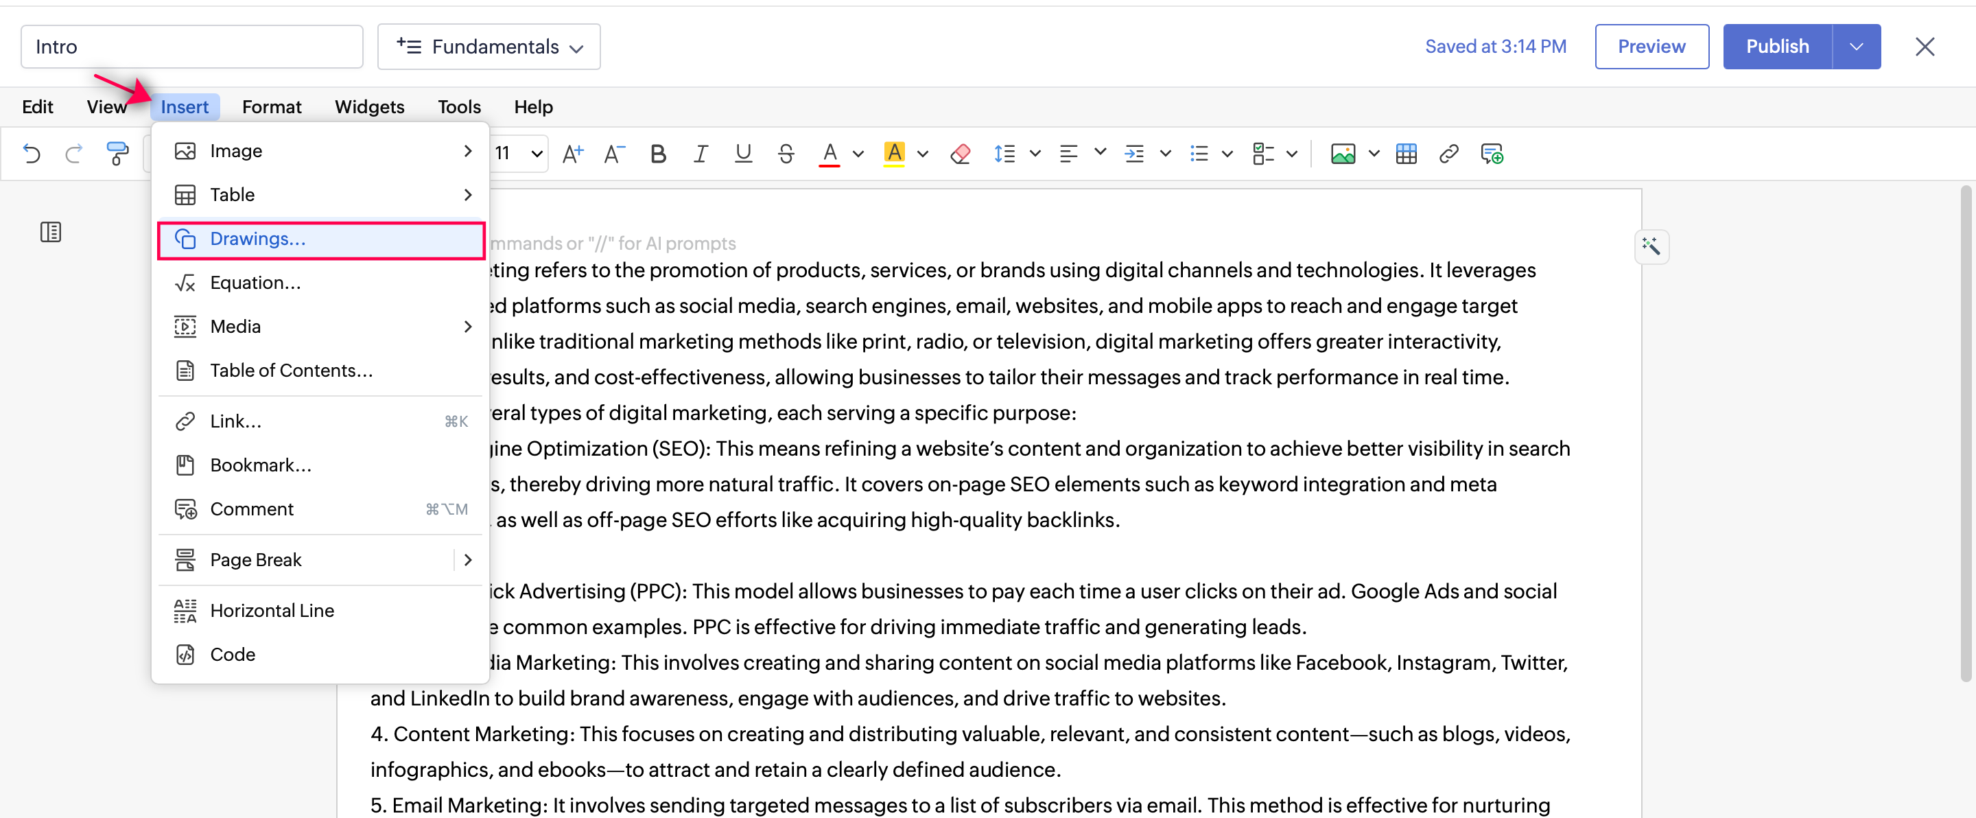Open the Fundamentals section dropdown
This screenshot has width=1976, height=818.
click(489, 47)
